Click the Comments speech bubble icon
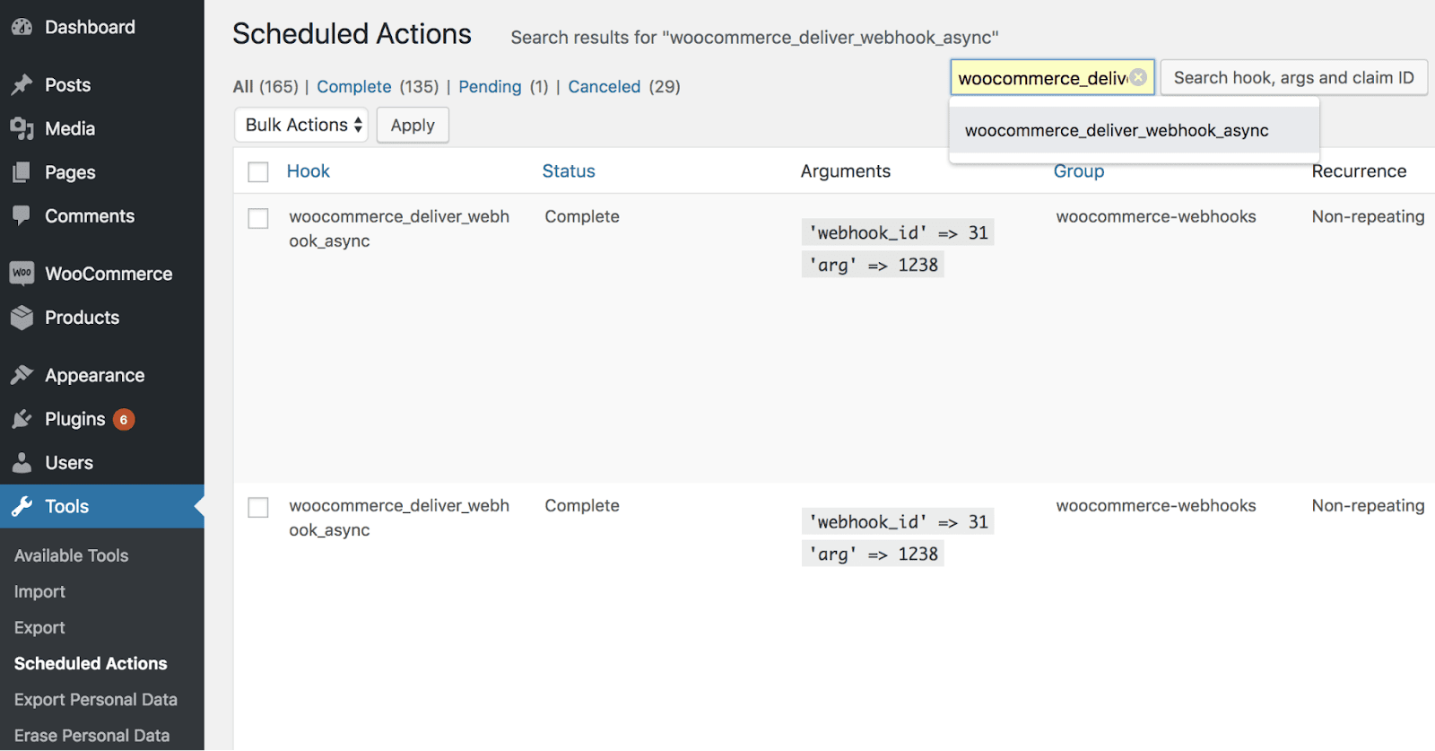This screenshot has height=751, width=1435. pyautogui.click(x=22, y=215)
